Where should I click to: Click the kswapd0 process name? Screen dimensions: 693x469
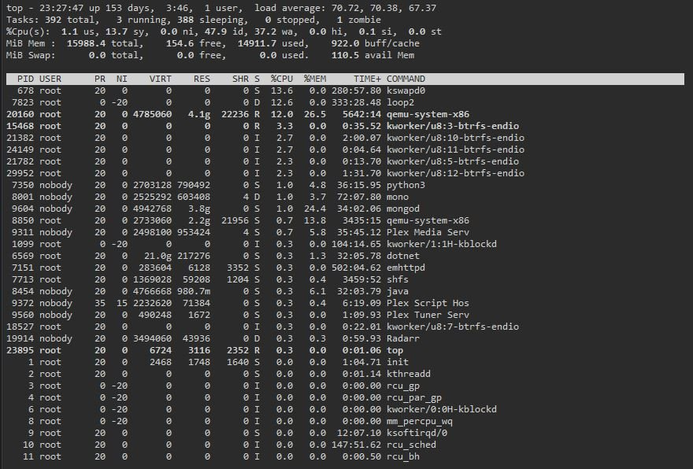point(406,90)
